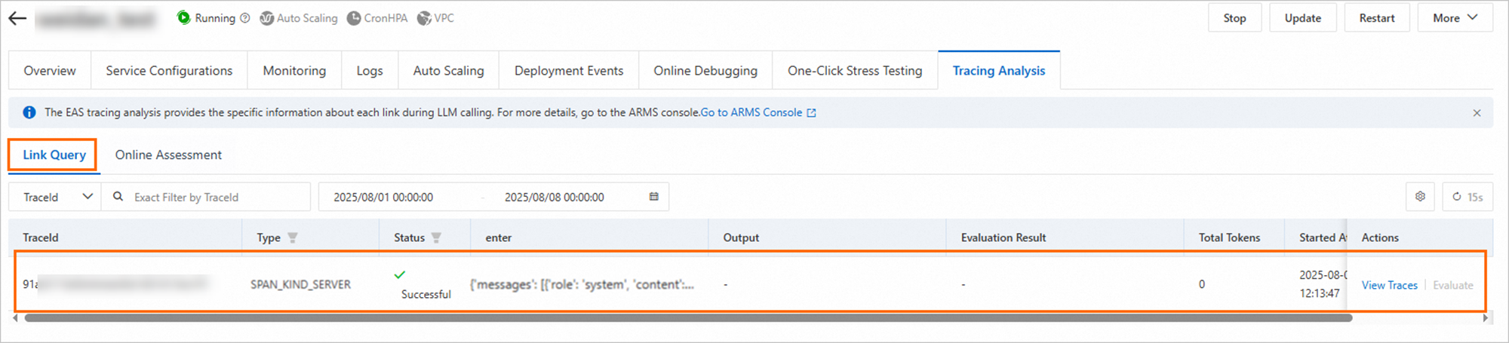Click the search magnifier icon
1509x343 pixels.
click(x=118, y=197)
